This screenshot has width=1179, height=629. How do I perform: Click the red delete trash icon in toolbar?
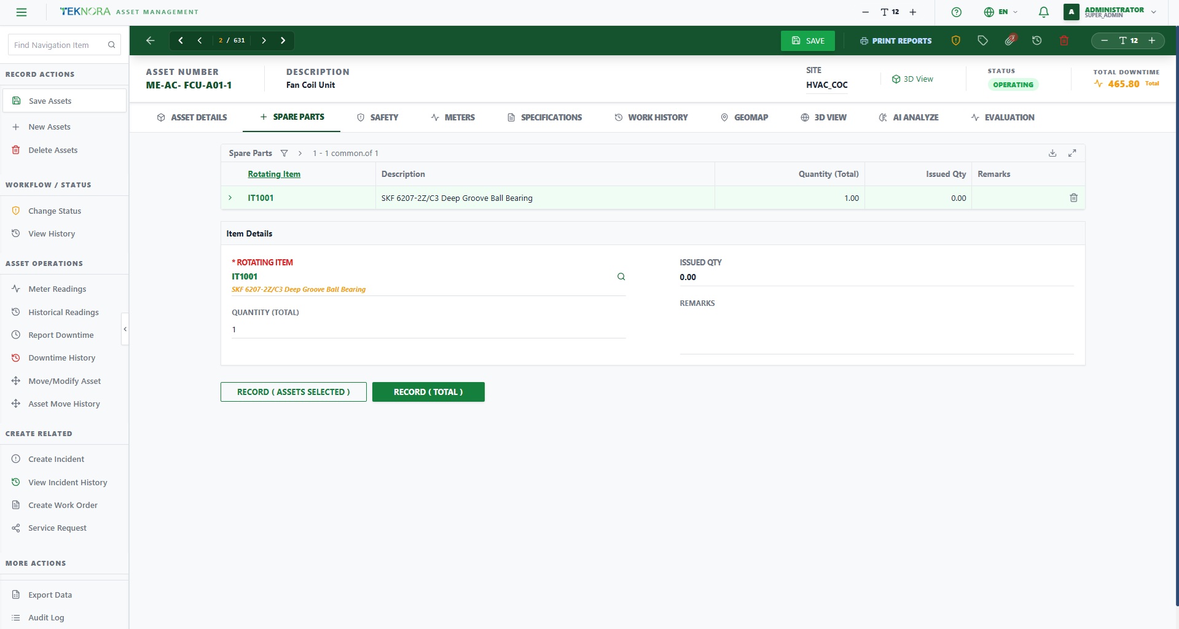pyautogui.click(x=1064, y=41)
